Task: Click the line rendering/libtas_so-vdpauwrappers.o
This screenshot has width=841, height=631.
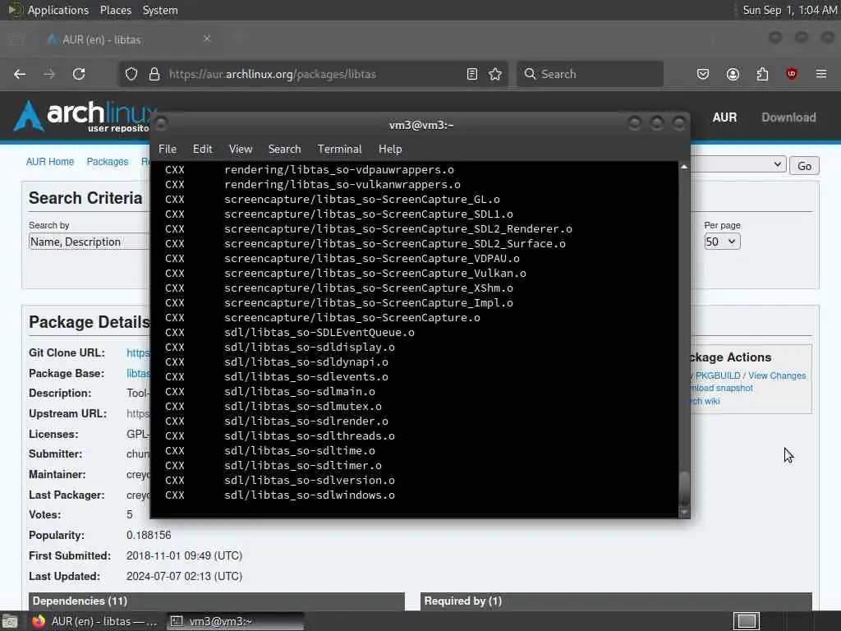Action: (x=339, y=169)
